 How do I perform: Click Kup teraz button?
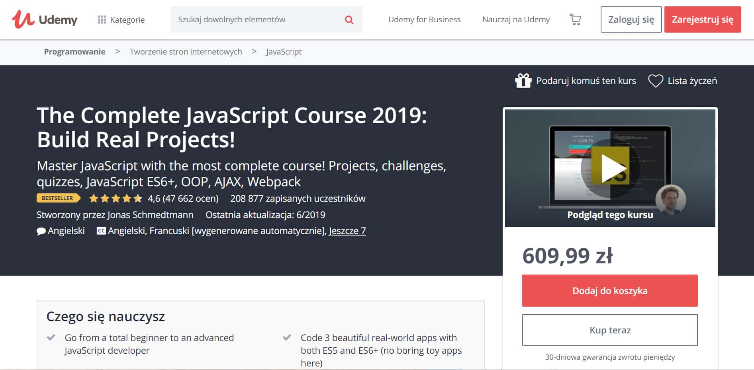(x=610, y=330)
